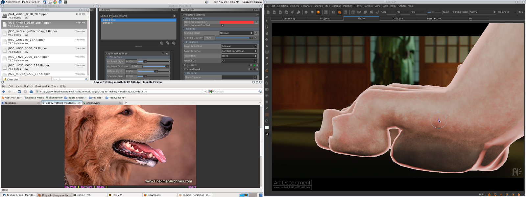
Task: Open the Project On All dropdown
Action: click(x=239, y=60)
